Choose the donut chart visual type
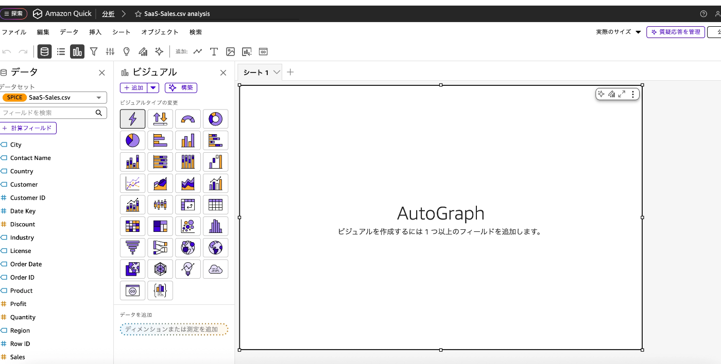This screenshot has width=721, height=364. (215, 119)
